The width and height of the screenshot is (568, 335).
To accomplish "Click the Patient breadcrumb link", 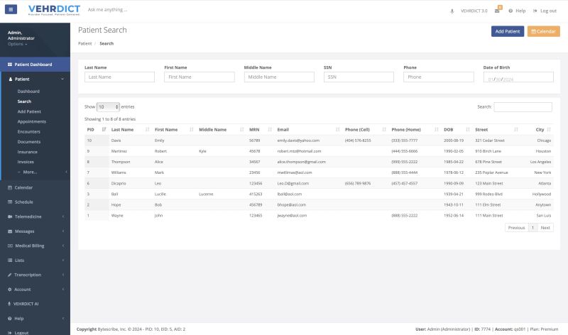I will coord(84,43).
